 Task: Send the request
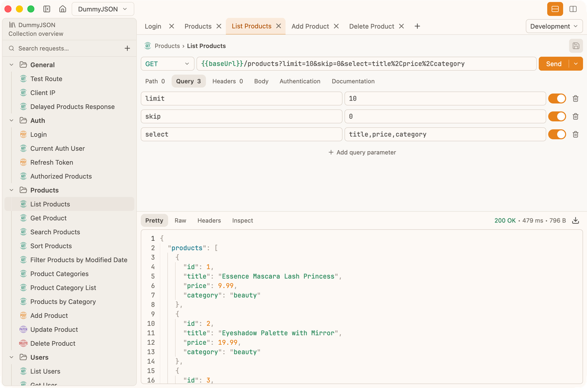(554, 64)
